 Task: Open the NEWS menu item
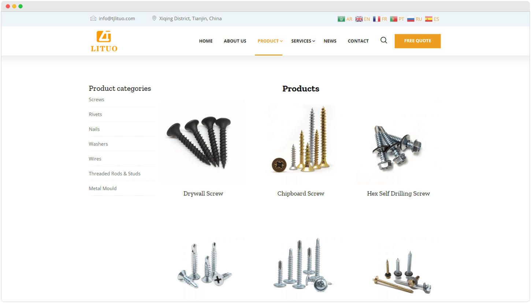pos(330,41)
